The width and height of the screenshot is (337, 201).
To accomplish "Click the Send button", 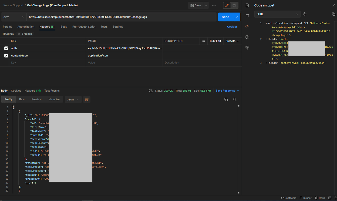I will coord(225,17).
